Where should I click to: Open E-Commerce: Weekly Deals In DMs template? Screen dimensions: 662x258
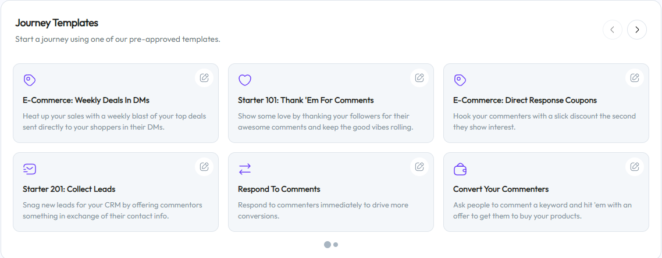click(x=86, y=100)
